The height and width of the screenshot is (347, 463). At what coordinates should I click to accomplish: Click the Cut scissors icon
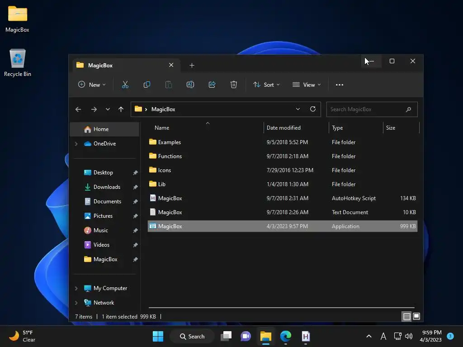pos(125,84)
